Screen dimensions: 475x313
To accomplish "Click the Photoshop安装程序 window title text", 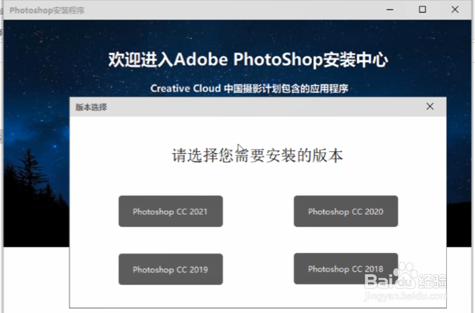I will coord(47,10).
